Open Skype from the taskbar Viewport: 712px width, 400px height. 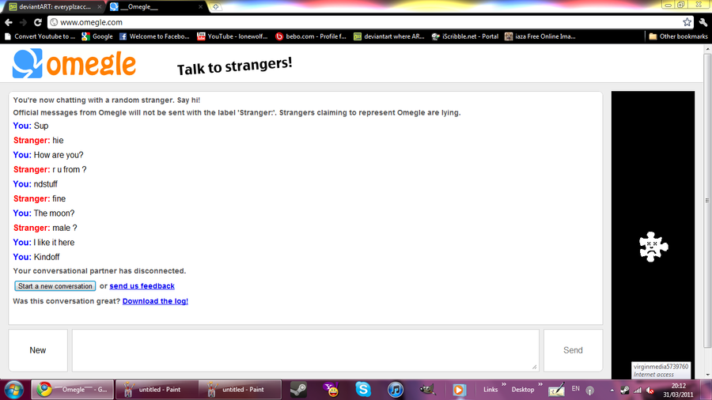click(363, 390)
